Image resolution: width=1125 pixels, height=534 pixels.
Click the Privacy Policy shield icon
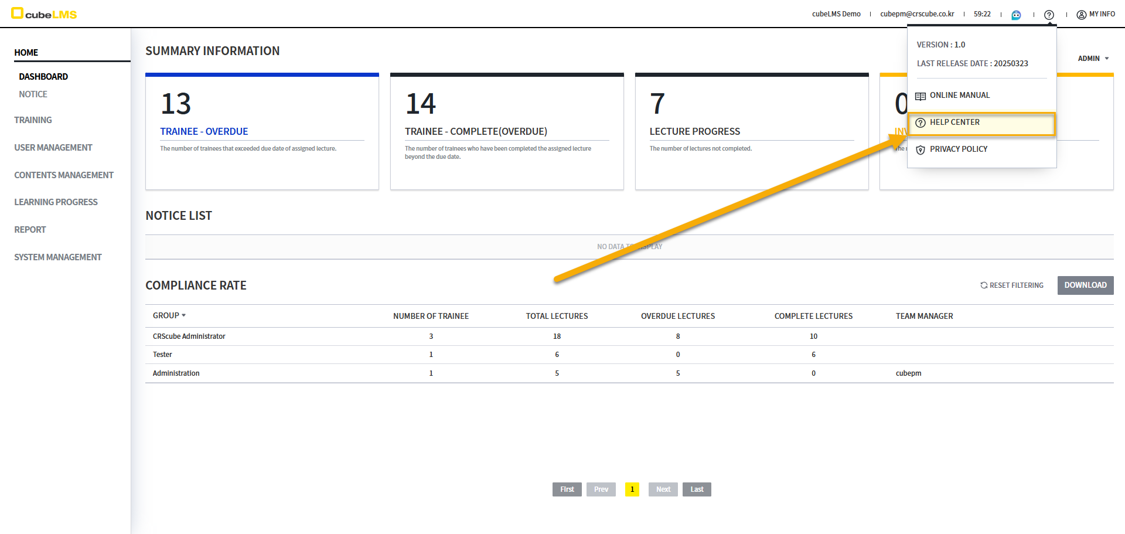click(921, 150)
